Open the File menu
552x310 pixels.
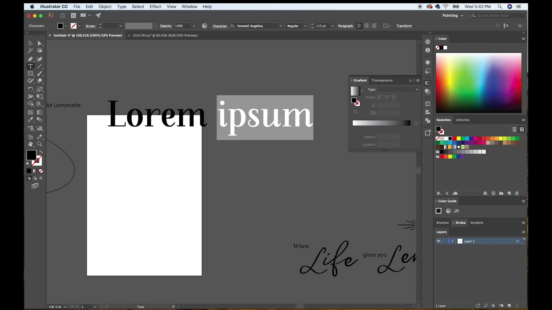pos(77,7)
